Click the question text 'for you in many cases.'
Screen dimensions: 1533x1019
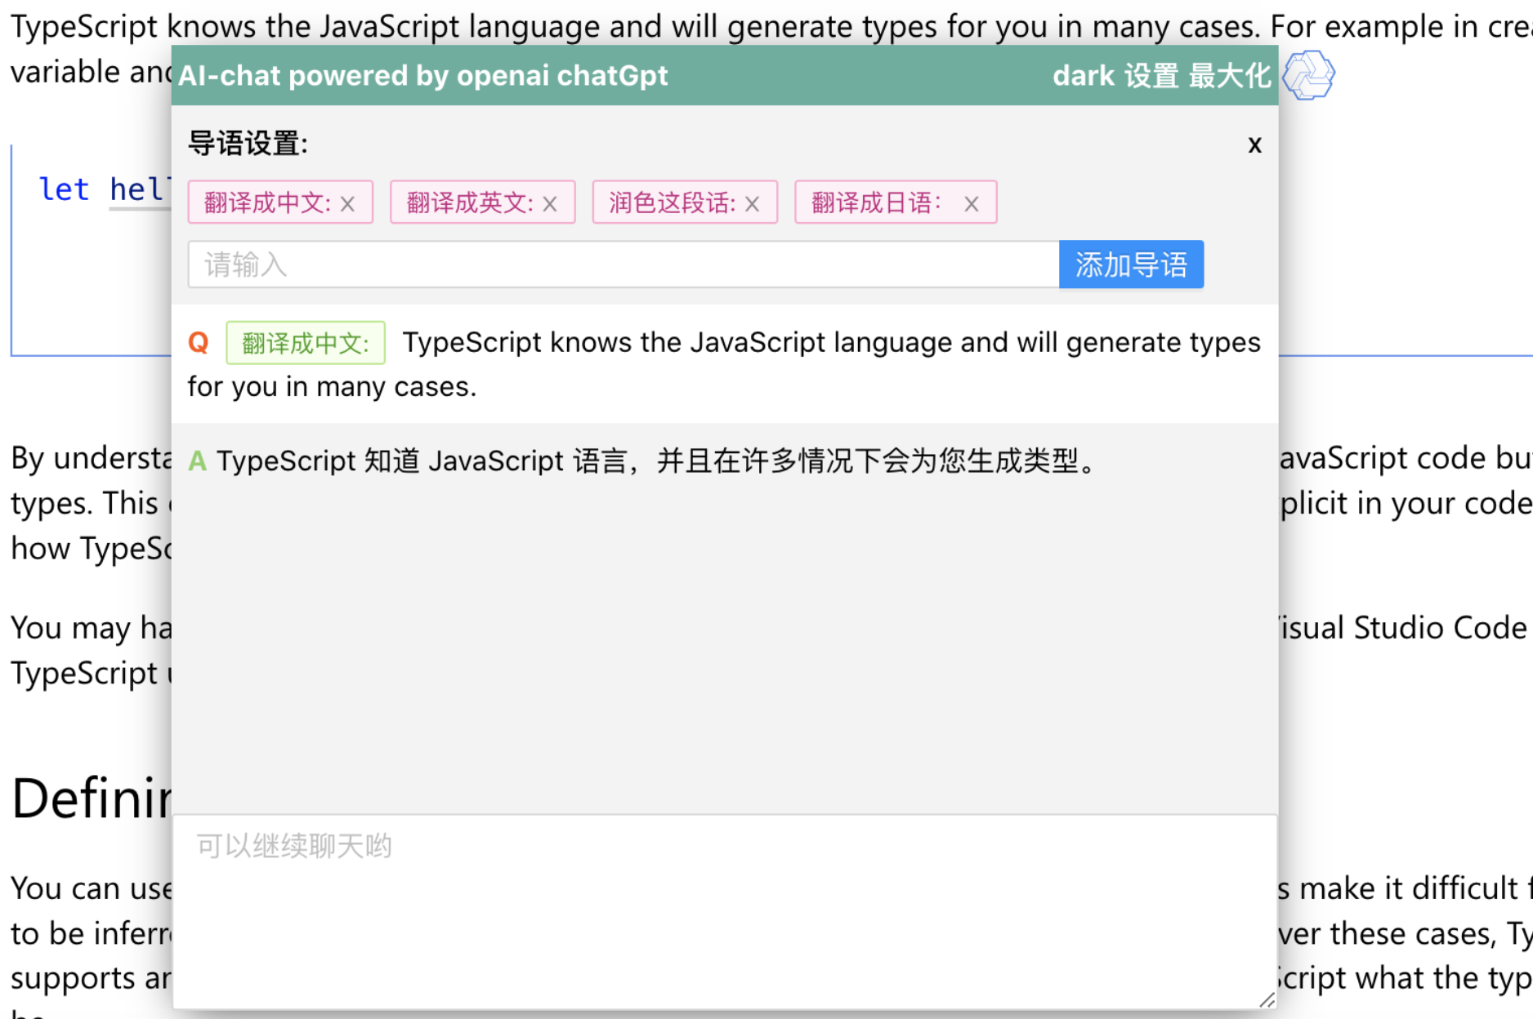coord(332,387)
